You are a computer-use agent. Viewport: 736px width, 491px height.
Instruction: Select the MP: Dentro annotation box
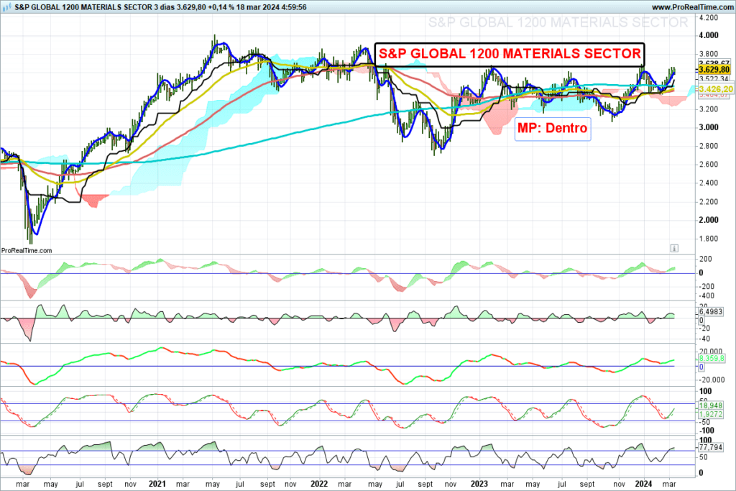tap(553, 128)
